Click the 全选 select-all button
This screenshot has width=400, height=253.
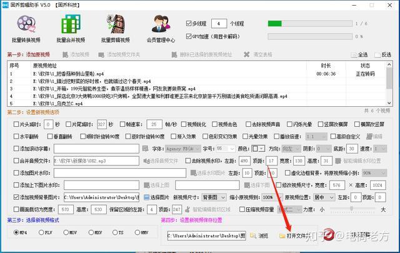click(x=359, y=54)
